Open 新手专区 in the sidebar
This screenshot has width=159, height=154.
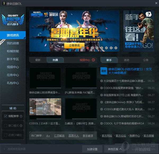[13, 59]
